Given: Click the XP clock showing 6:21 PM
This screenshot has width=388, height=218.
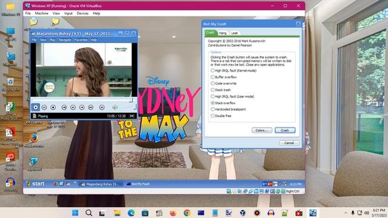Looking at the screenshot, I should click(x=296, y=184).
